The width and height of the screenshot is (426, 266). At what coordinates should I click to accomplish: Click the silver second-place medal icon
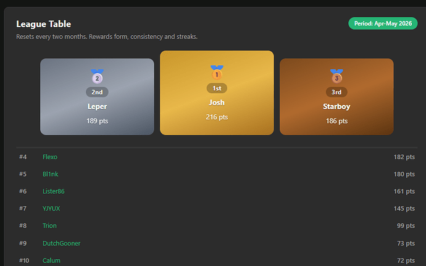click(97, 77)
